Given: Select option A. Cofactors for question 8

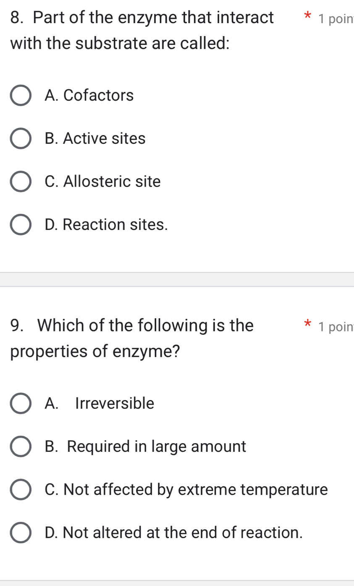Looking at the screenshot, I should [21, 95].
